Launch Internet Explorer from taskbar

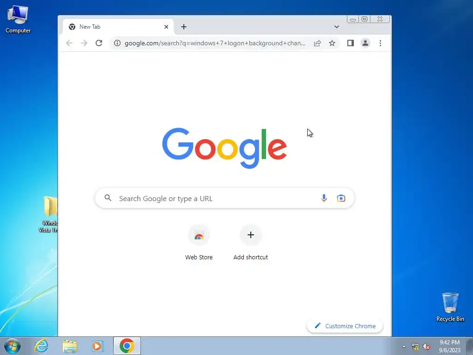(x=41, y=346)
